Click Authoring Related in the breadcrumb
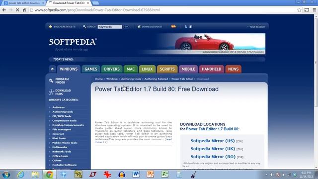The width and height of the screenshot is (318, 179). tap(156, 79)
